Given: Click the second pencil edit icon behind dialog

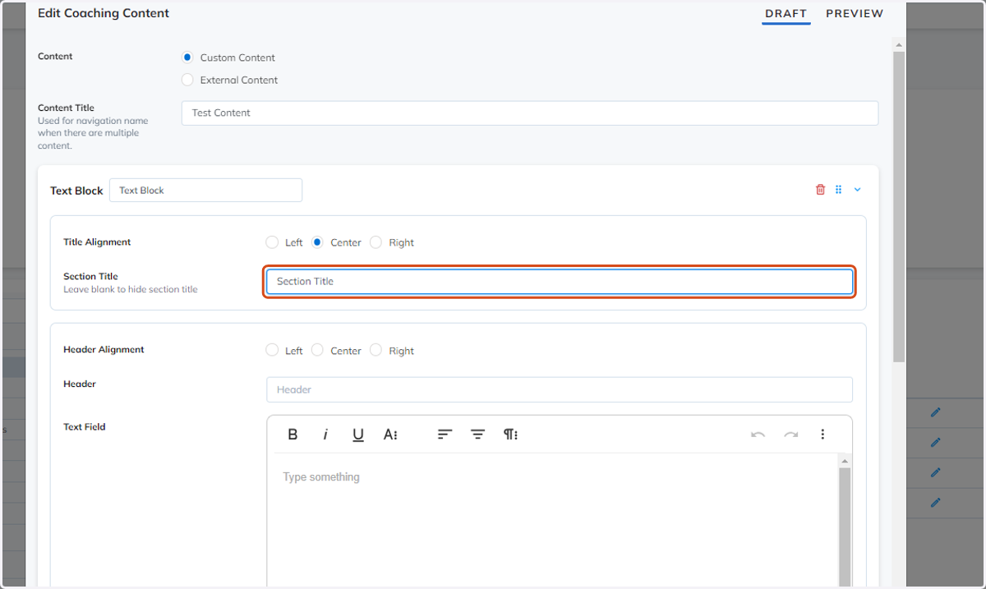Looking at the screenshot, I should (935, 442).
